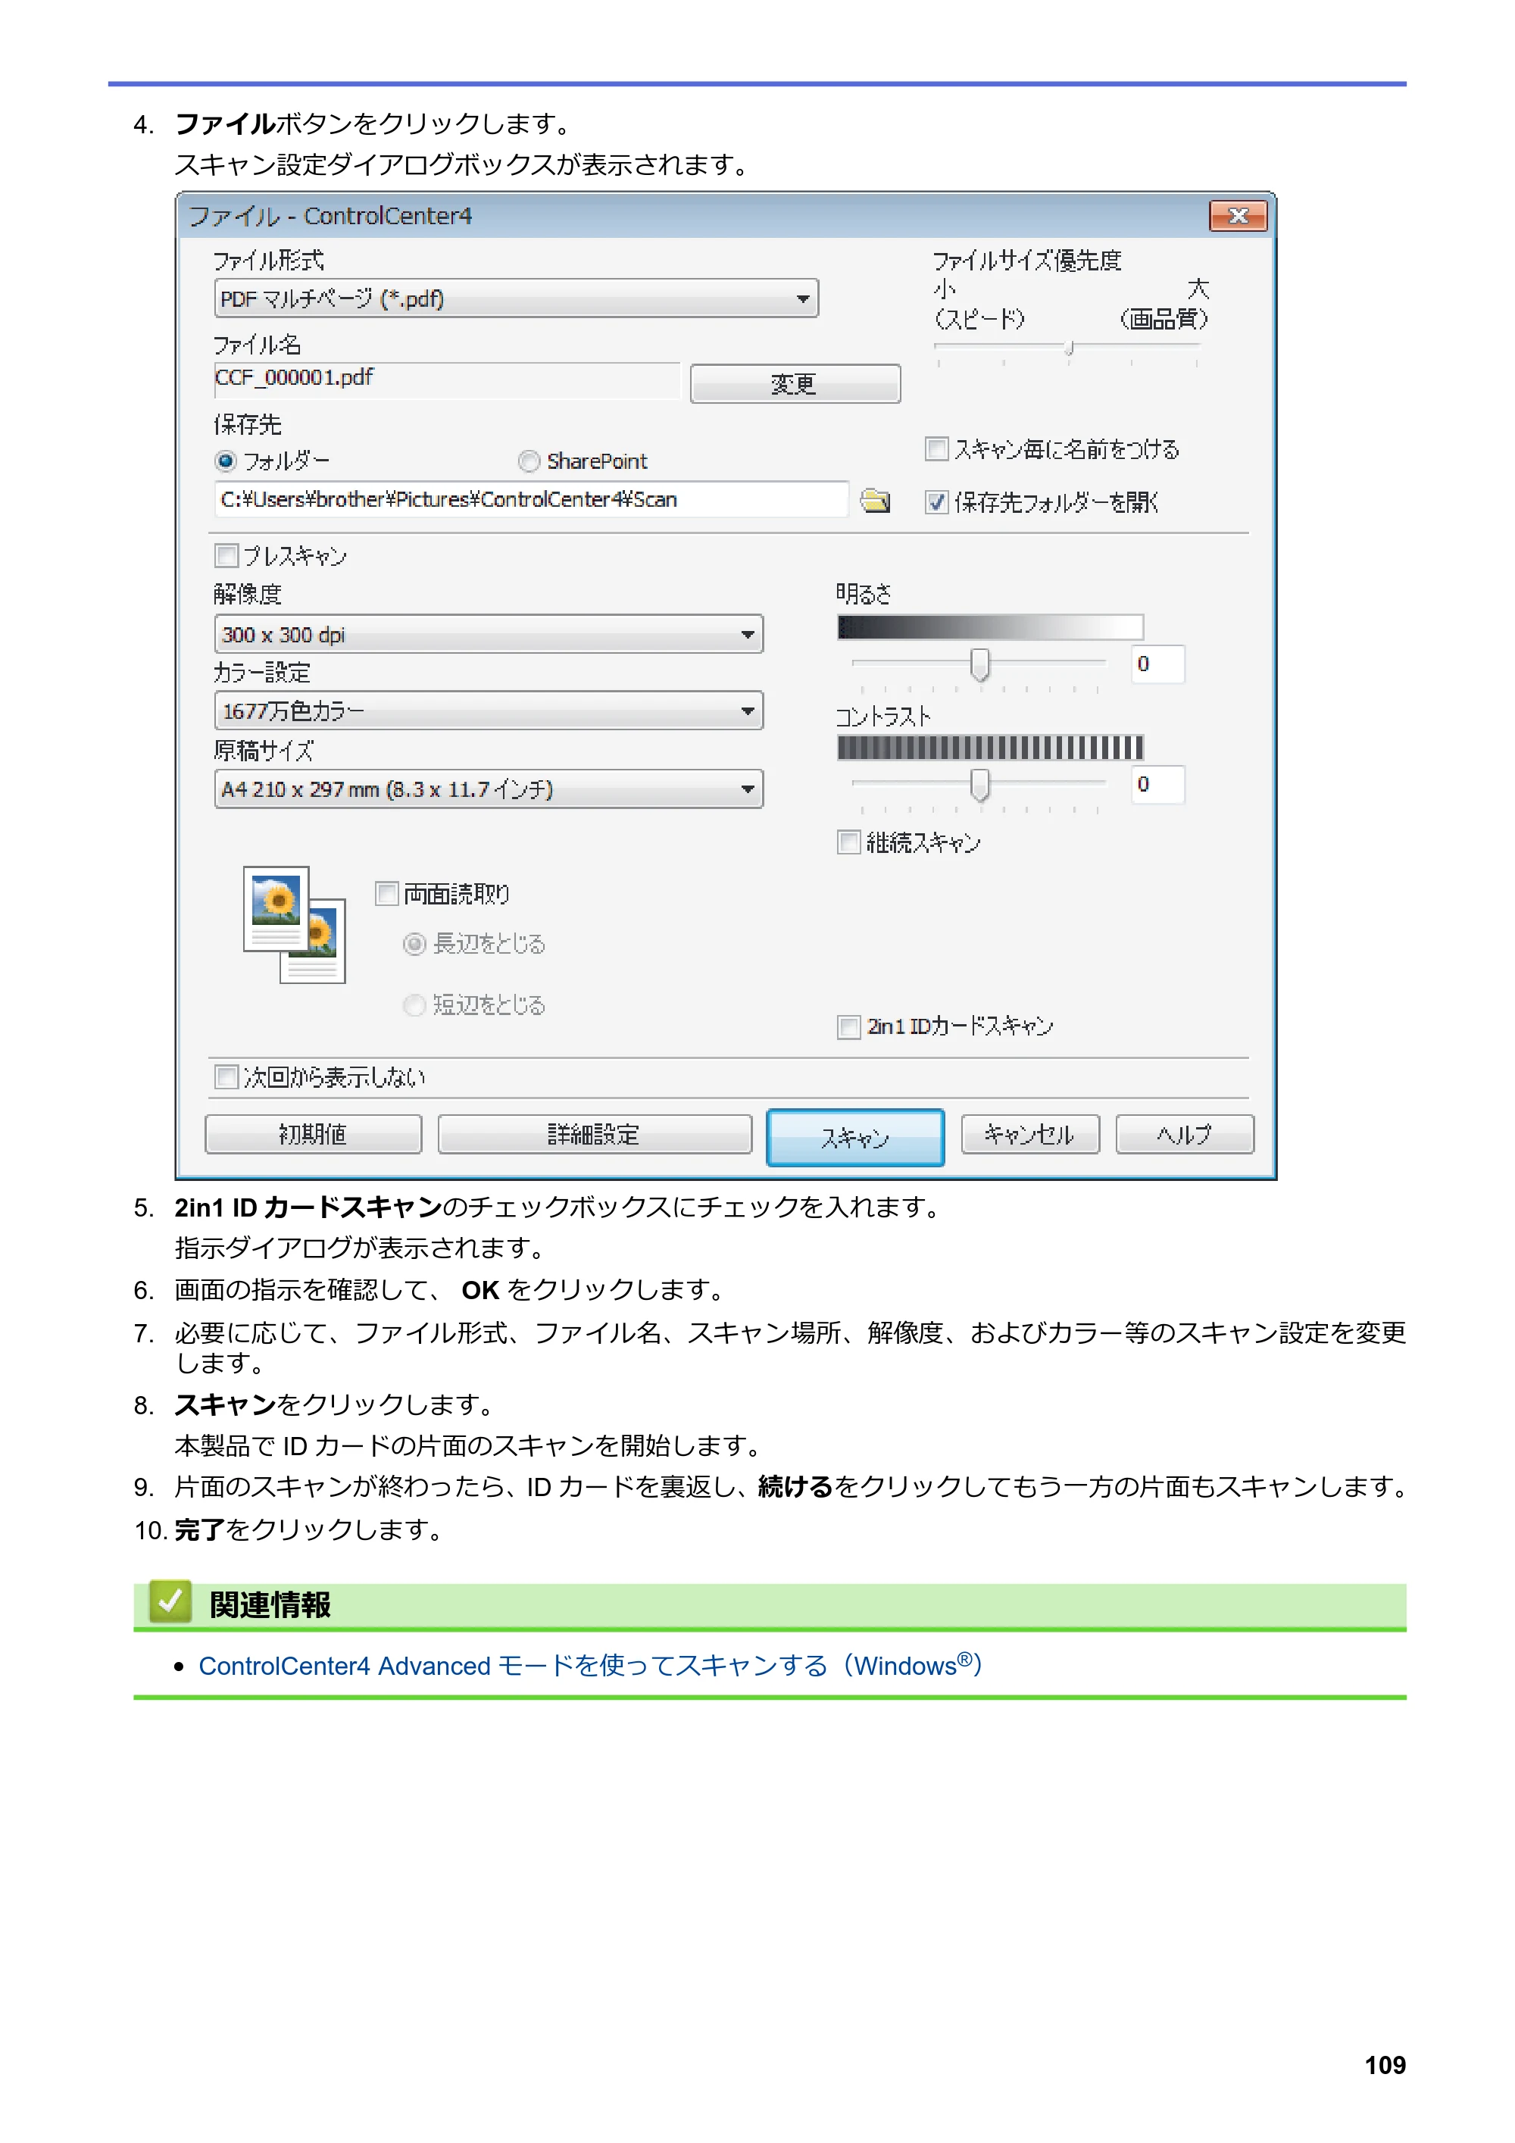Click the duplex scan sunflower document icon
Image resolution: width=1515 pixels, height=2143 pixels.
point(294,924)
